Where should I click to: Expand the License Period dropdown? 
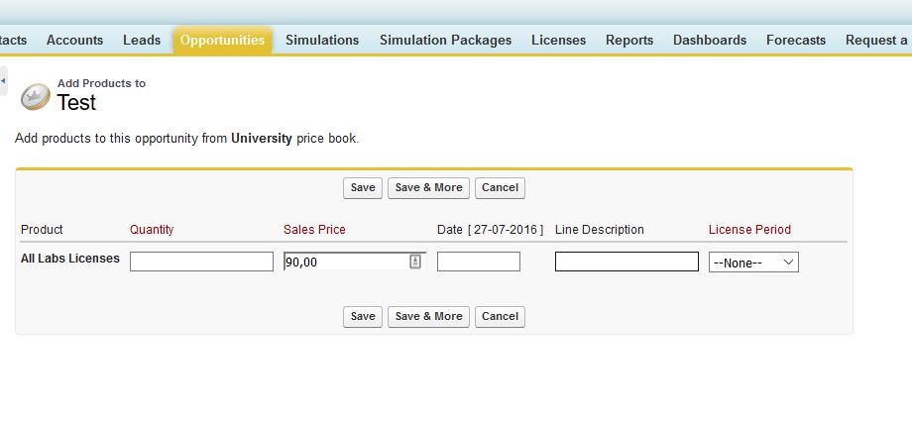click(x=754, y=263)
